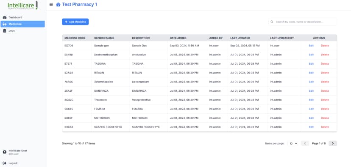
Task: Click the Vasoprotective description cell
Action: pos(141,100)
